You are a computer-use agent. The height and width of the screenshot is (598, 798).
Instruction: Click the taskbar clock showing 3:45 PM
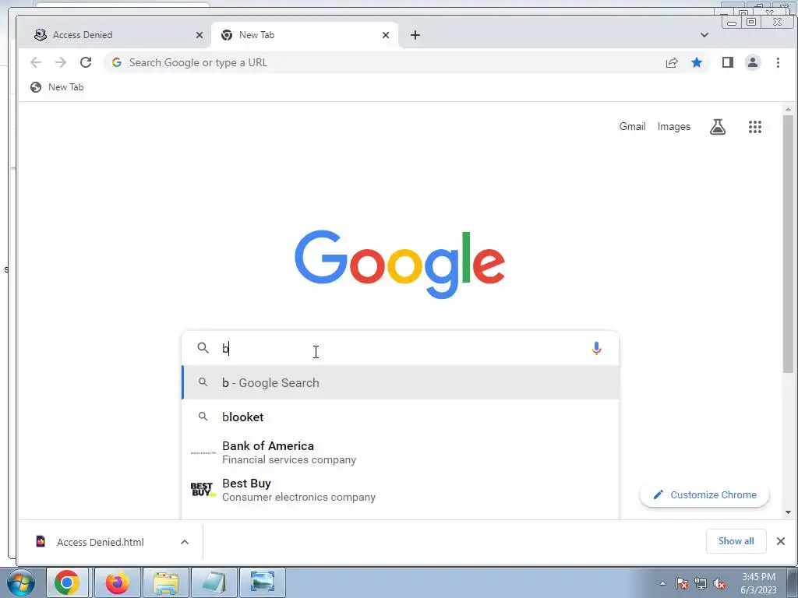click(758, 583)
